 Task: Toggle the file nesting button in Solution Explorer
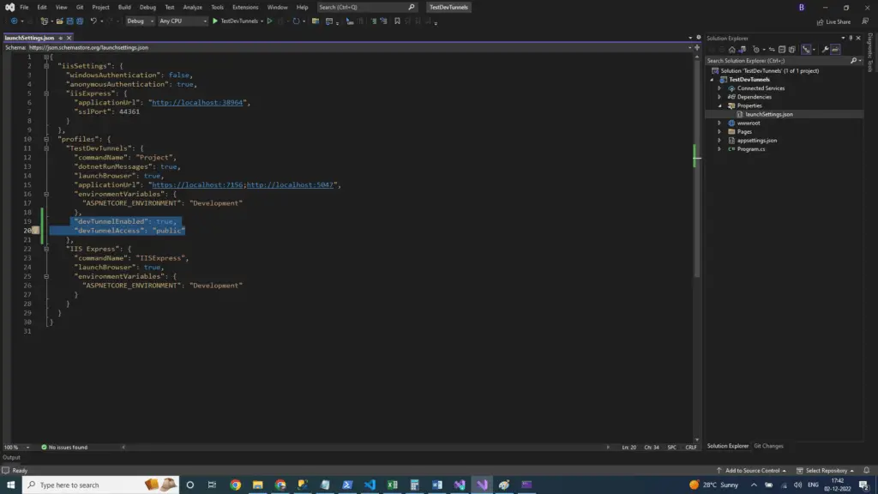click(806, 49)
